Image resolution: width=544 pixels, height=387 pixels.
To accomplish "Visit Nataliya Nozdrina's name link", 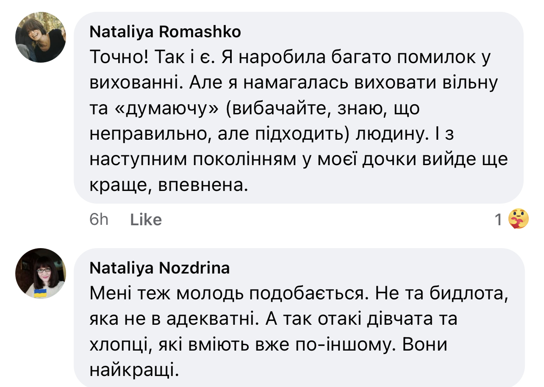I will 160,268.
